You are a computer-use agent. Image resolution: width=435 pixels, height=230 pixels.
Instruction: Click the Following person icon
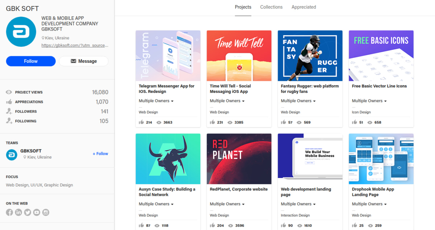9,121
